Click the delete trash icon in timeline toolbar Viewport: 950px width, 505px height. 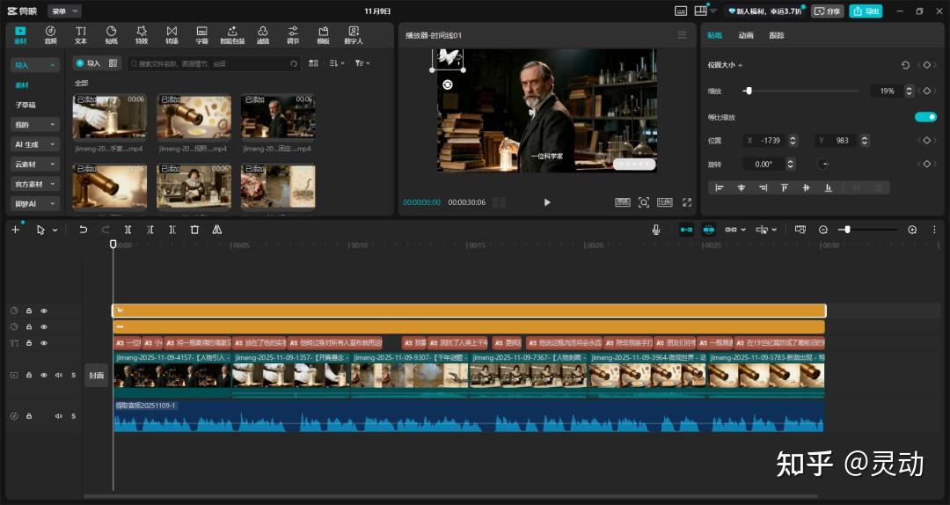pos(194,230)
